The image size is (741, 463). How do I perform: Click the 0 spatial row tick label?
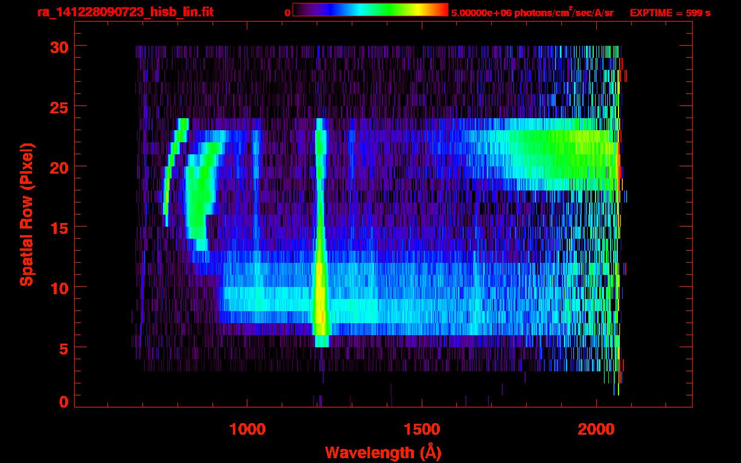click(x=63, y=402)
